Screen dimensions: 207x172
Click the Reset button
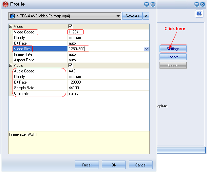(87, 165)
